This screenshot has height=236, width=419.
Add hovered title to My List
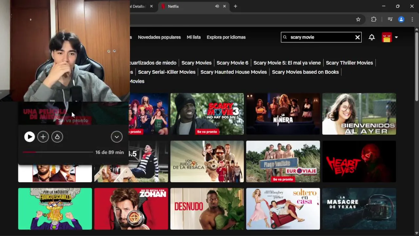[43, 137]
